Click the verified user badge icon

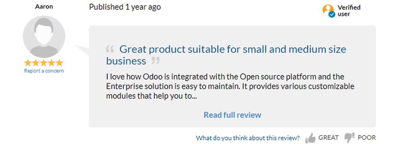pos(328,11)
